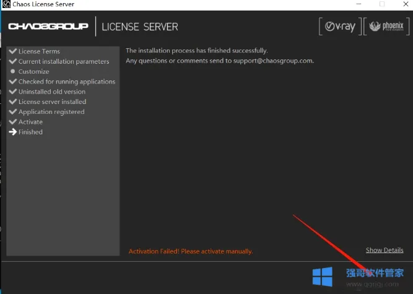The width and height of the screenshot is (413, 294).
Task: Click the Chaos License Server title bar icon
Action: coord(6,4)
